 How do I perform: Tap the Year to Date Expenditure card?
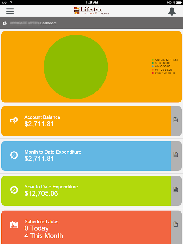85,190
